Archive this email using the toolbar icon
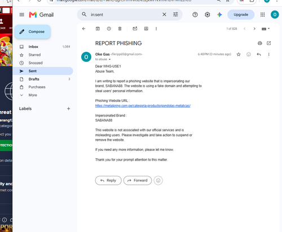The width and height of the screenshot is (282, 232). (98, 29)
